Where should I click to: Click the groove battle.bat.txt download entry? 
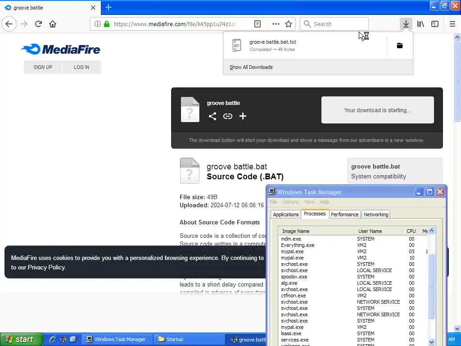[x=305, y=46]
